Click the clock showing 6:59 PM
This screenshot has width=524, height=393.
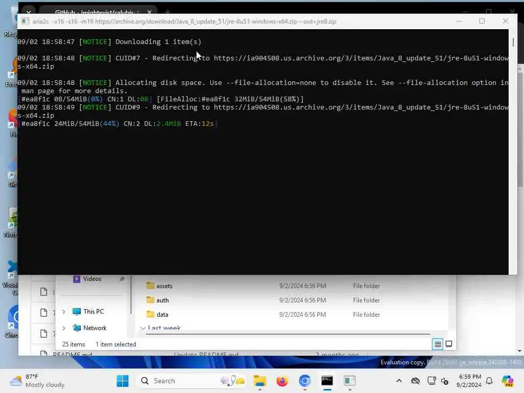(x=469, y=381)
